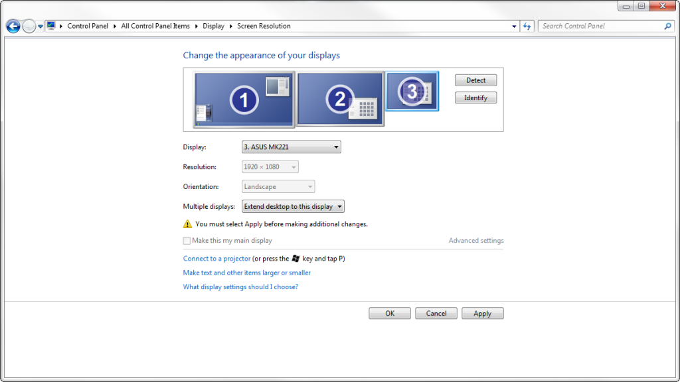Image resolution: width=680 pixels, height=382 pixels.
Task: Expand arrow after Control Panel breadcrumb
Action: tap(115, 26)
